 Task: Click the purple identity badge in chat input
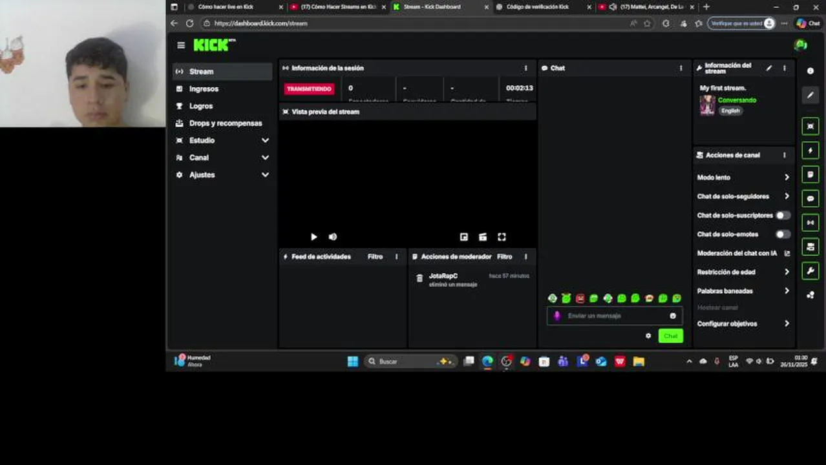tap(557, 316)
